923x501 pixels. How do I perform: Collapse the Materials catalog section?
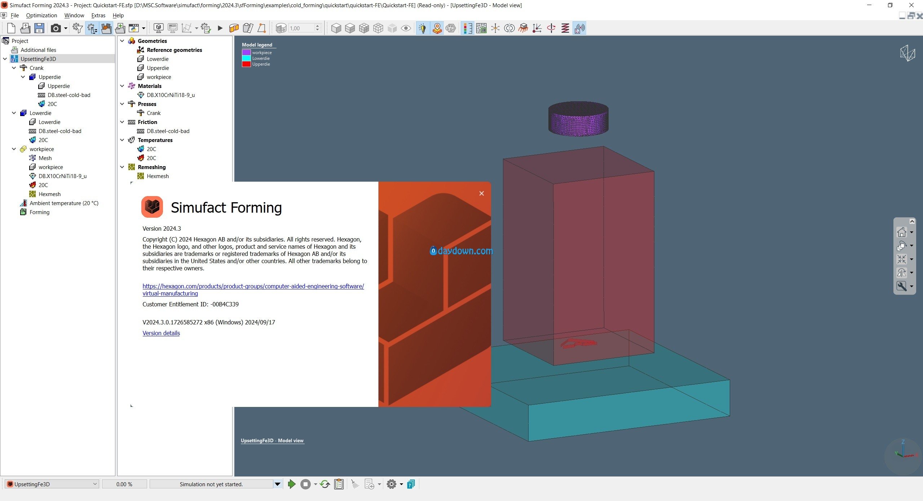(122, 86)
